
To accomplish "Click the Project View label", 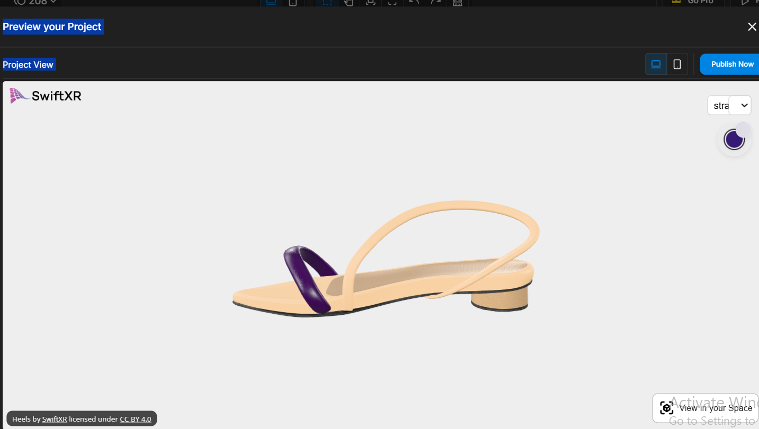I will (x=28, y=65).
